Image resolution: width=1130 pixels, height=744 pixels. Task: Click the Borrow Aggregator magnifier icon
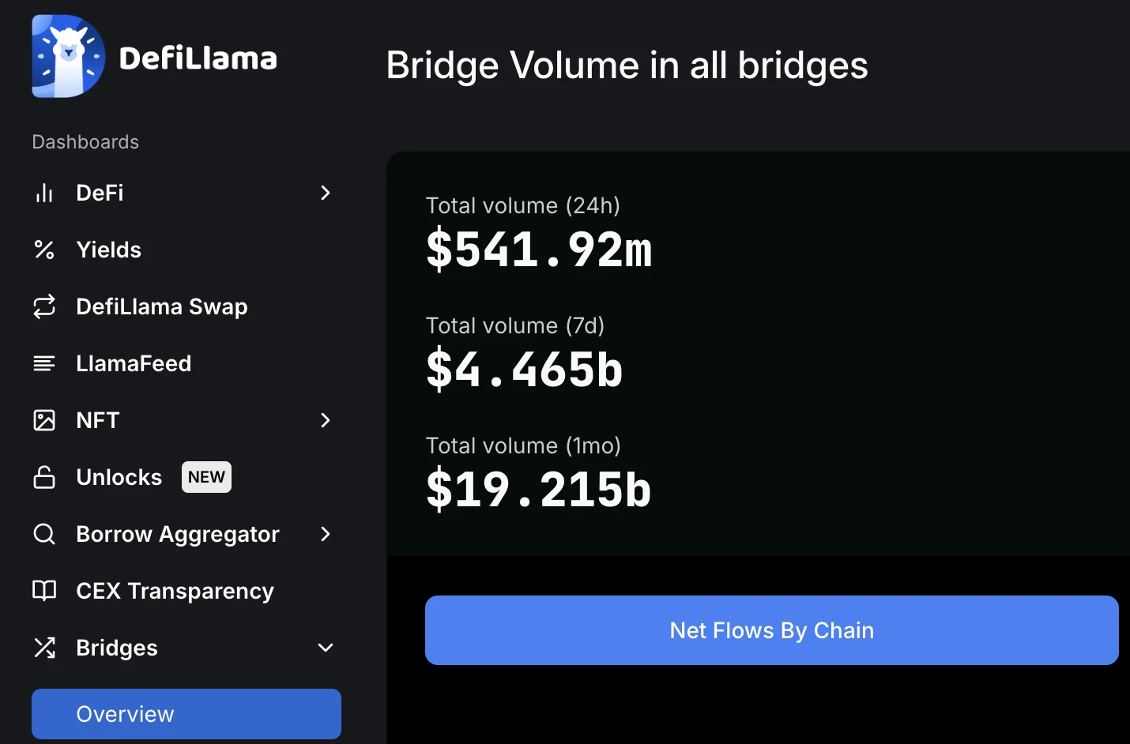click(44, 534)
